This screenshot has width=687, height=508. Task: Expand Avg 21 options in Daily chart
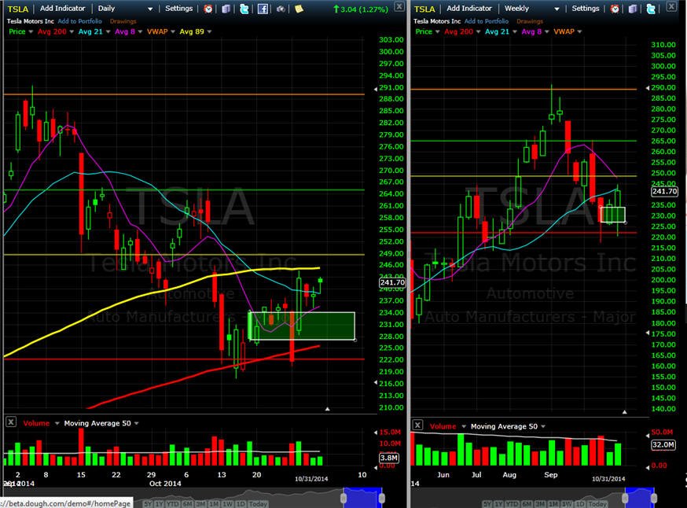pos(108,31)
